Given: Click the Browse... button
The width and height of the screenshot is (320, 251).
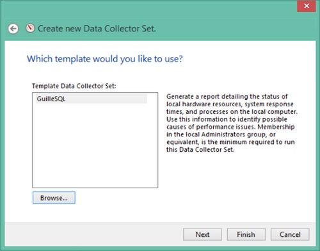Looking at the screenshot, I should pos(54,198).
